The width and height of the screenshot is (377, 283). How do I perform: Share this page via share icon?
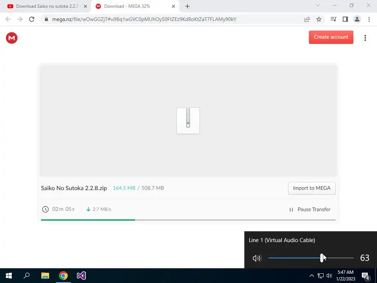click(x=307, y=19)
